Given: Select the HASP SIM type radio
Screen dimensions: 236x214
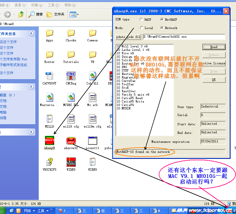Looking at the screenshot, I should click(x=141, y=20).
